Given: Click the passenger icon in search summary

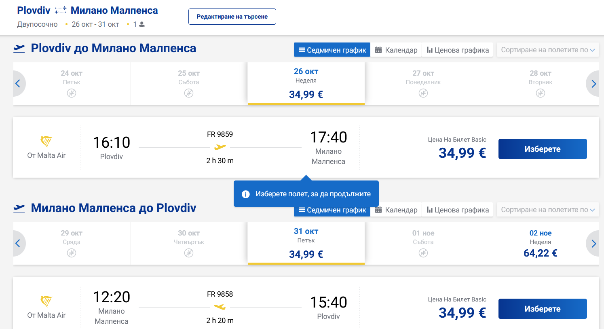Looking at the screenshot, I should pos(142,24).
